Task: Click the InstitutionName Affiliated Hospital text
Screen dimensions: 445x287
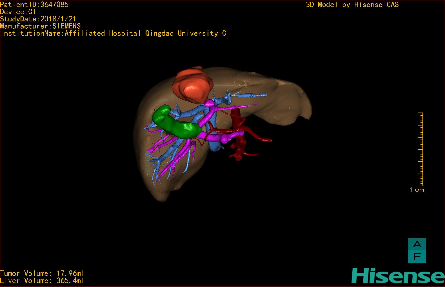Action: 113,33
